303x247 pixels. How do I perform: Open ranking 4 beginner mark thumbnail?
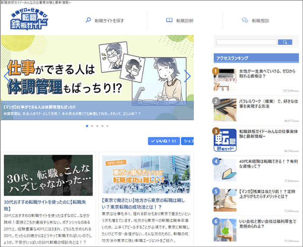[225, 170]
